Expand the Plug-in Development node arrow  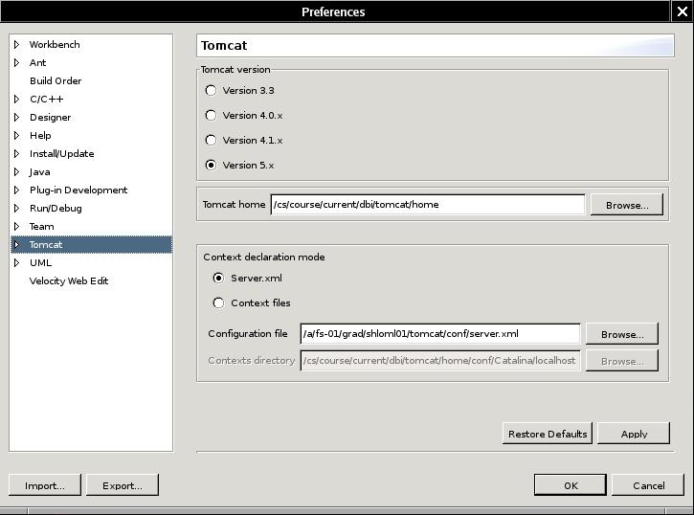[x=17, y=190]
